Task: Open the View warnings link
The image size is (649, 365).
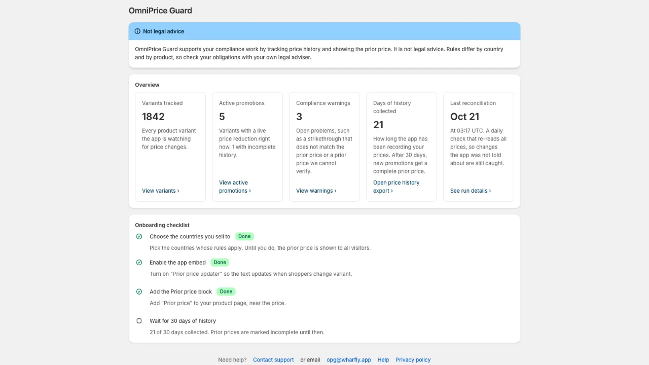Action: pos(316,191)
